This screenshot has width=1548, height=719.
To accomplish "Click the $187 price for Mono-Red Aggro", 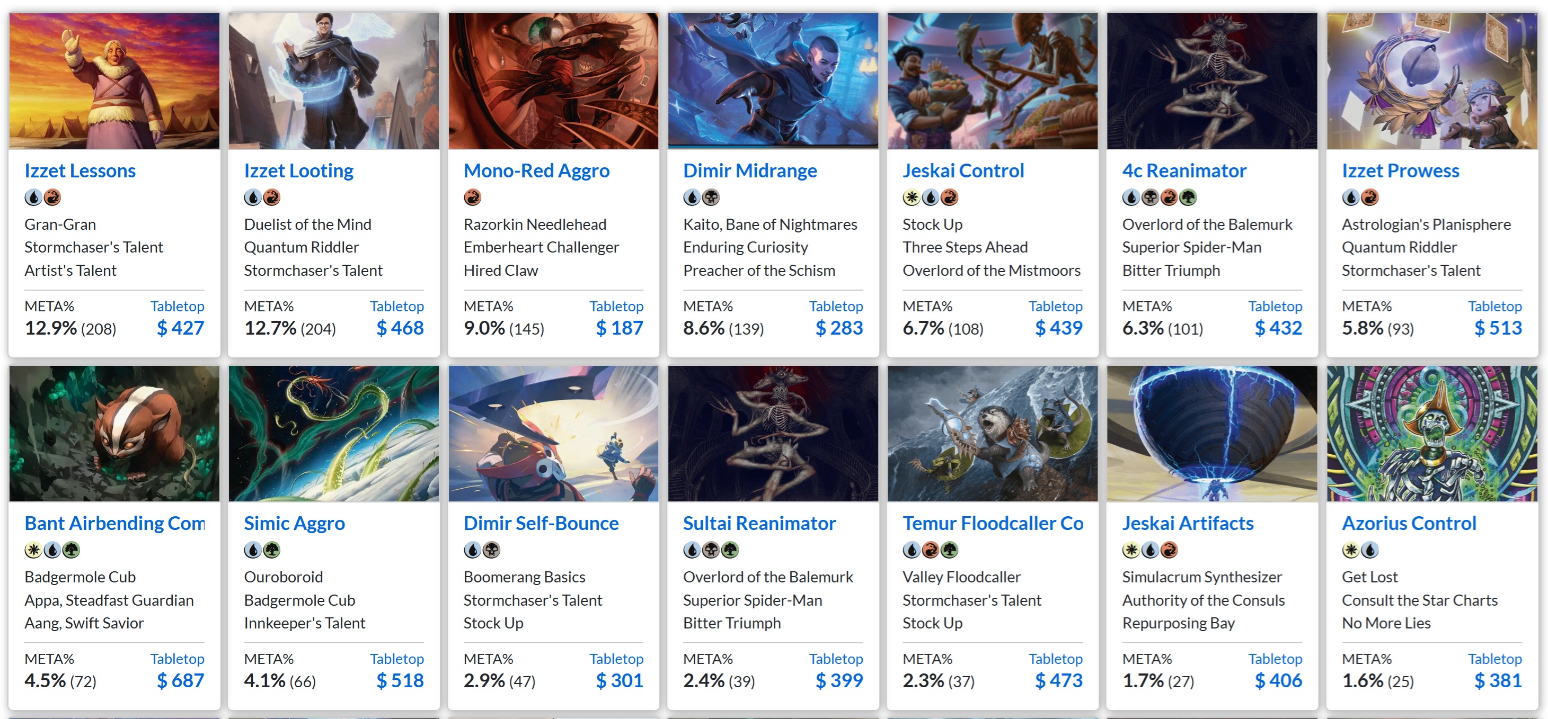I will (x=620, y=328).
